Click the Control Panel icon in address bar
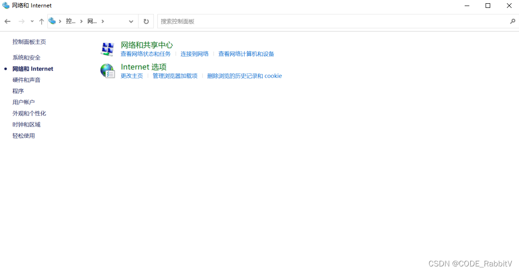Viewport: 519px width, 272px height. pos(52,21)
